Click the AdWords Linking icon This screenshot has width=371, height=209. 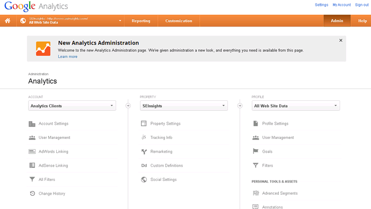click(x=32, y=152)
